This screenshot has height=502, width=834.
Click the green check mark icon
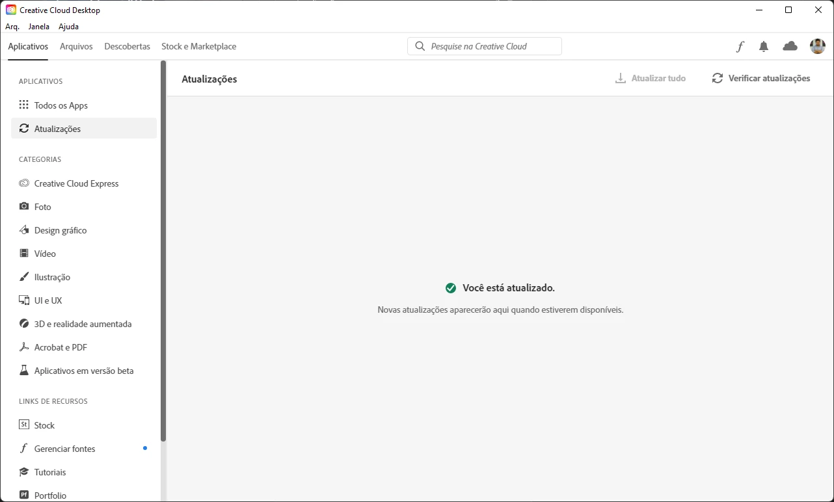[451, 287]
